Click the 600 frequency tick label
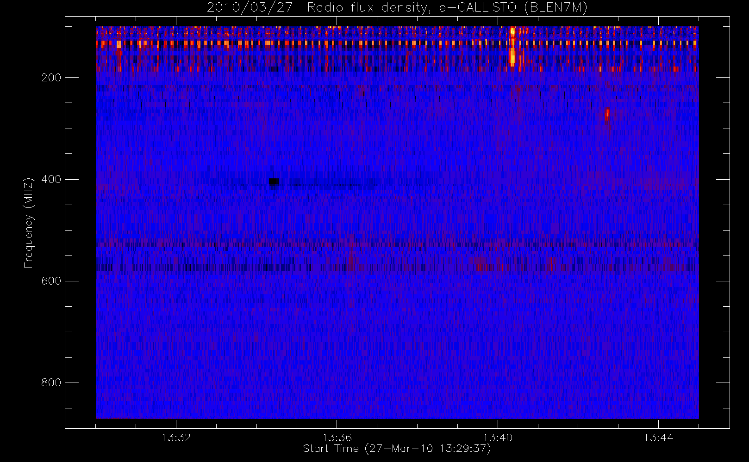 pos(51,281)
